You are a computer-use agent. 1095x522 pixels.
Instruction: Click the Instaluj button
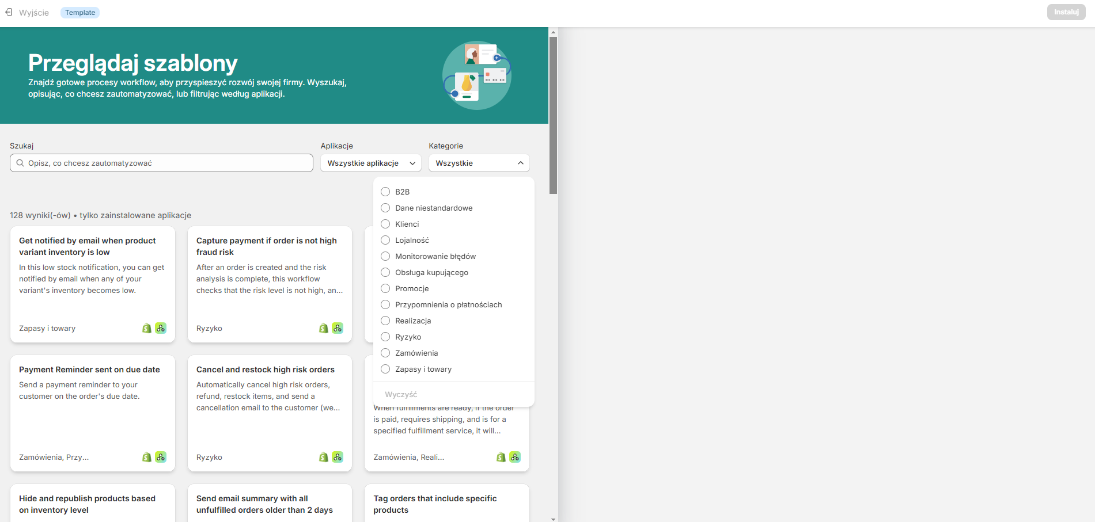click(x=1066, y=12)
